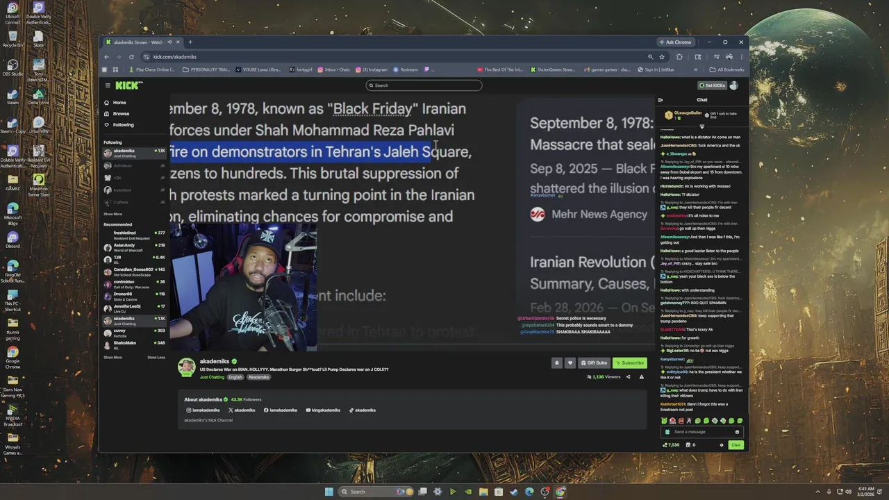This screenshot has width=889, height=500.
Task: Open the Recycle Bin desktop icon
Action: [13, 38]
